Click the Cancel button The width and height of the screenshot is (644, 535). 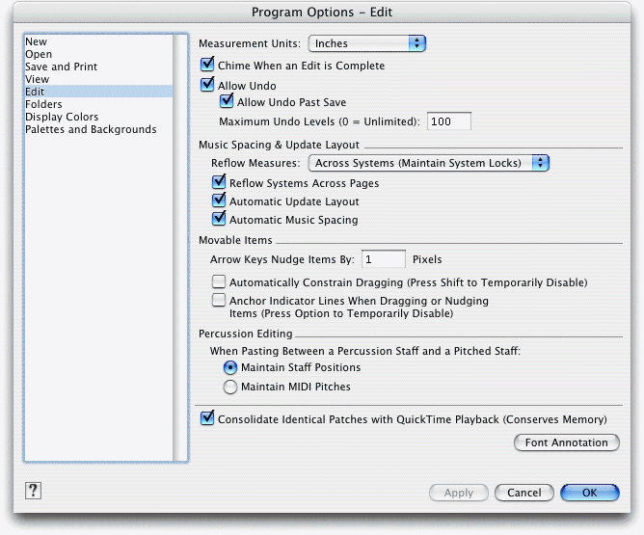coord(524,493)
